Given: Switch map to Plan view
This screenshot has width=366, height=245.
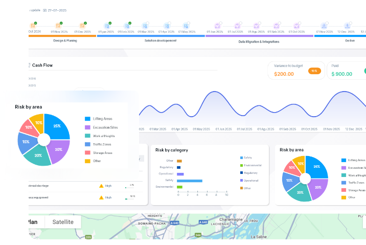Looking at the screenshot, I should pyautogui.click(x=32, y=222).
